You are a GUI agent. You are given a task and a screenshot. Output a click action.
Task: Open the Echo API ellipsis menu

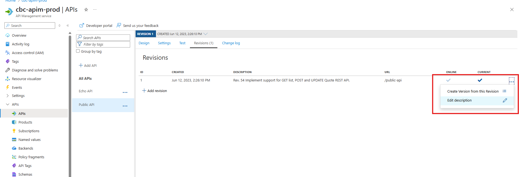click(125, 92)
